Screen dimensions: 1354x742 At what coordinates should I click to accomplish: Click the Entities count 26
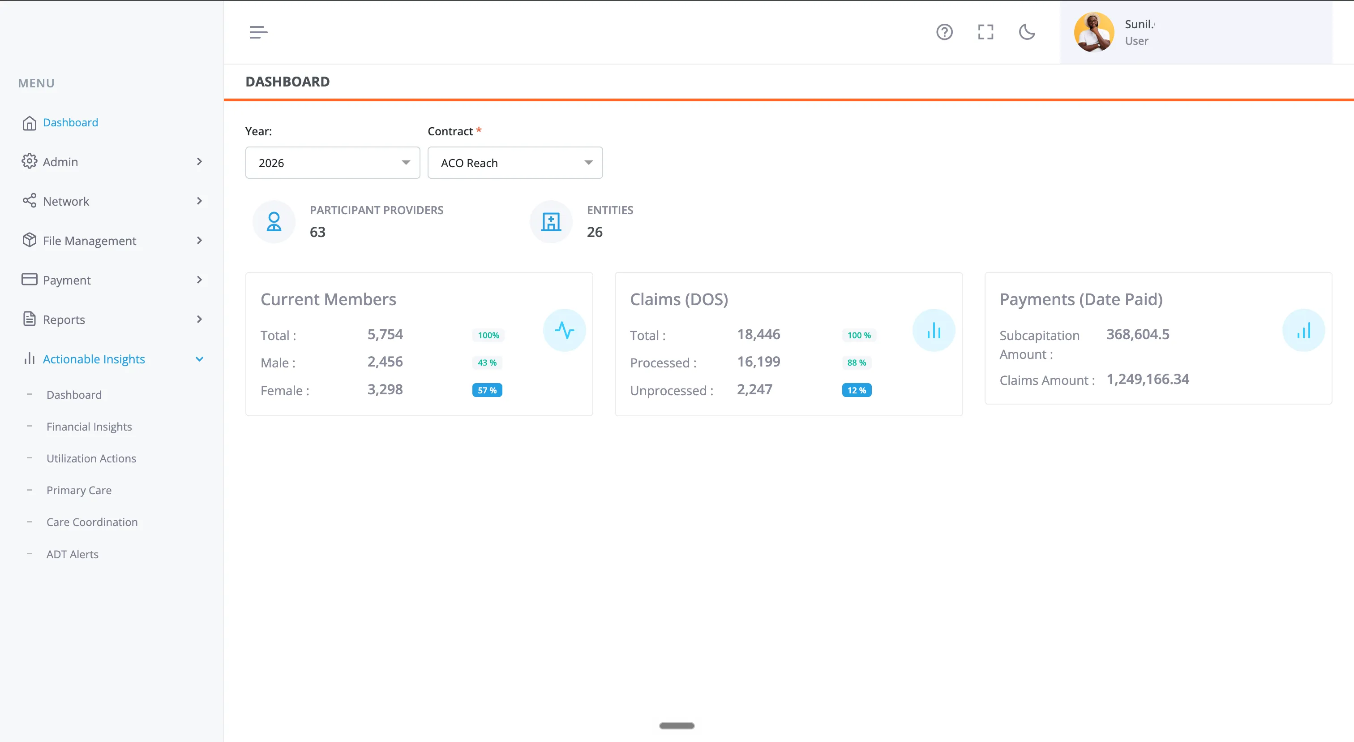pyautogui.click(x=595, y=232)
